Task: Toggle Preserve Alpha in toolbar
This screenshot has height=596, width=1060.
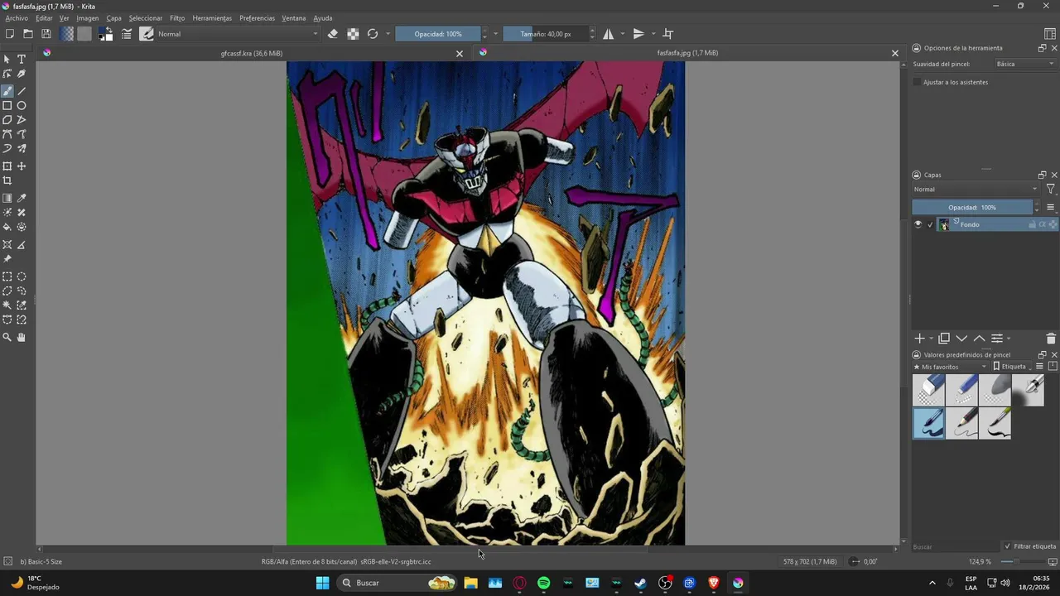Action: pos(353,34)
